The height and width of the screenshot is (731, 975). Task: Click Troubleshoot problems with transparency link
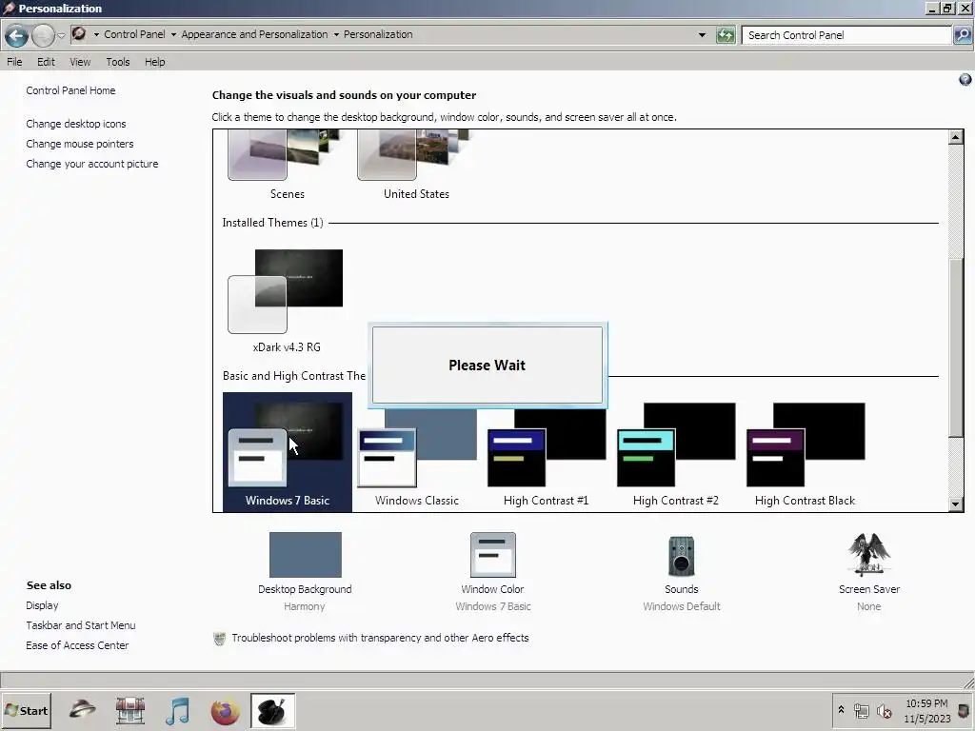[x=380, y=638]
